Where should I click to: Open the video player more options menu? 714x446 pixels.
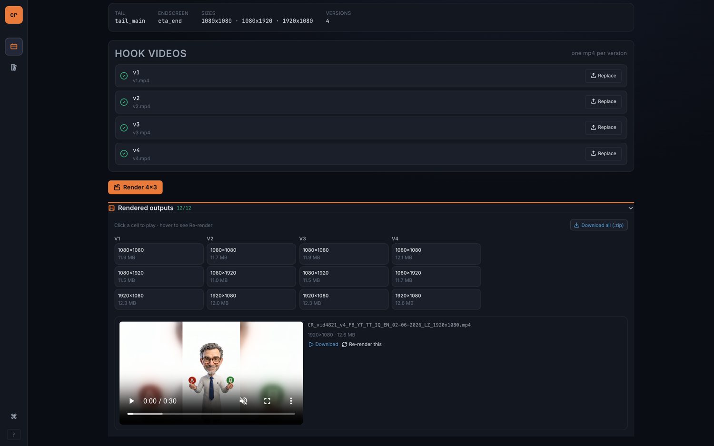(291, 401)
